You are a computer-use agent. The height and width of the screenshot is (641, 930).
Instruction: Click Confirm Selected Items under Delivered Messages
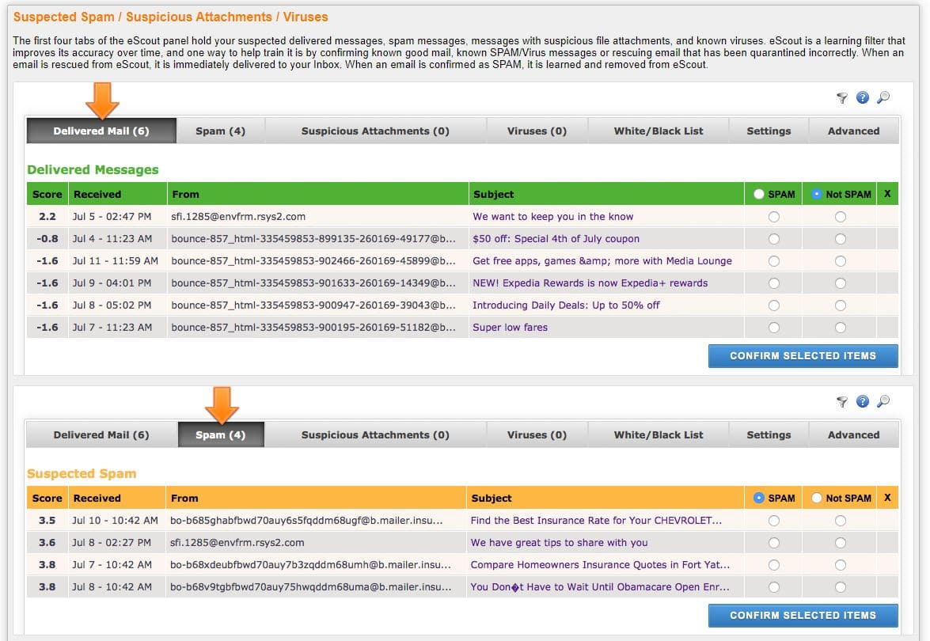tap(803, 356)
